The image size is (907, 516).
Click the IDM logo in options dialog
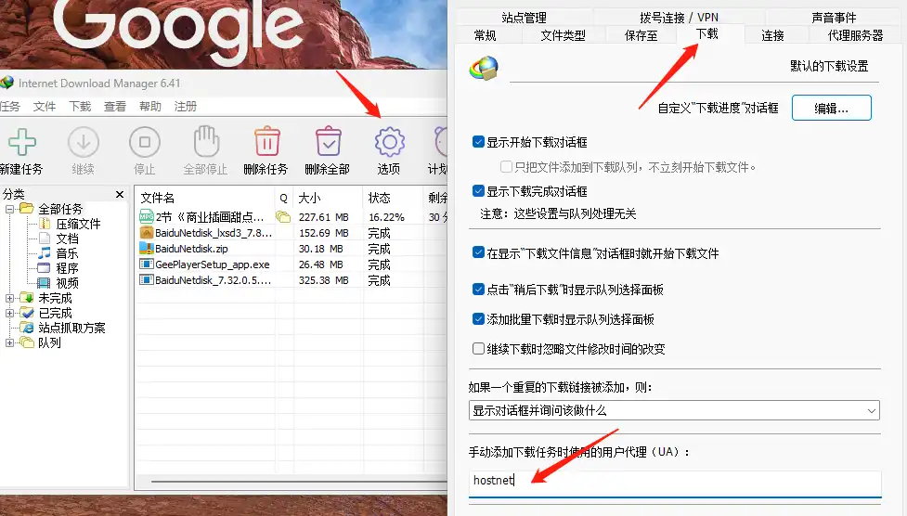(485, 69)
